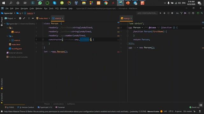Switch to the index.html editor tab
Image resolution: width=204 pixels, height=114 pixels.
point(43,18)
